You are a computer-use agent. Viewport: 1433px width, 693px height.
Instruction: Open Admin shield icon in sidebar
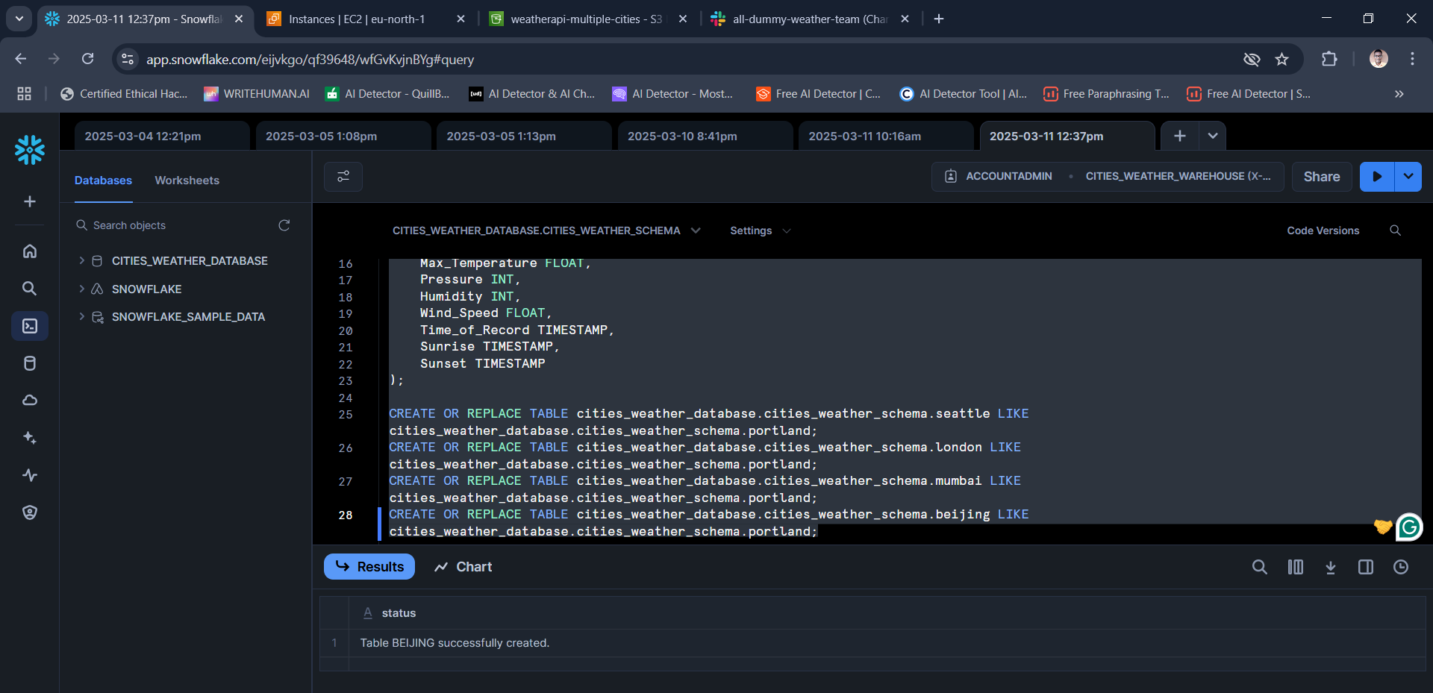tap(30, 512)
